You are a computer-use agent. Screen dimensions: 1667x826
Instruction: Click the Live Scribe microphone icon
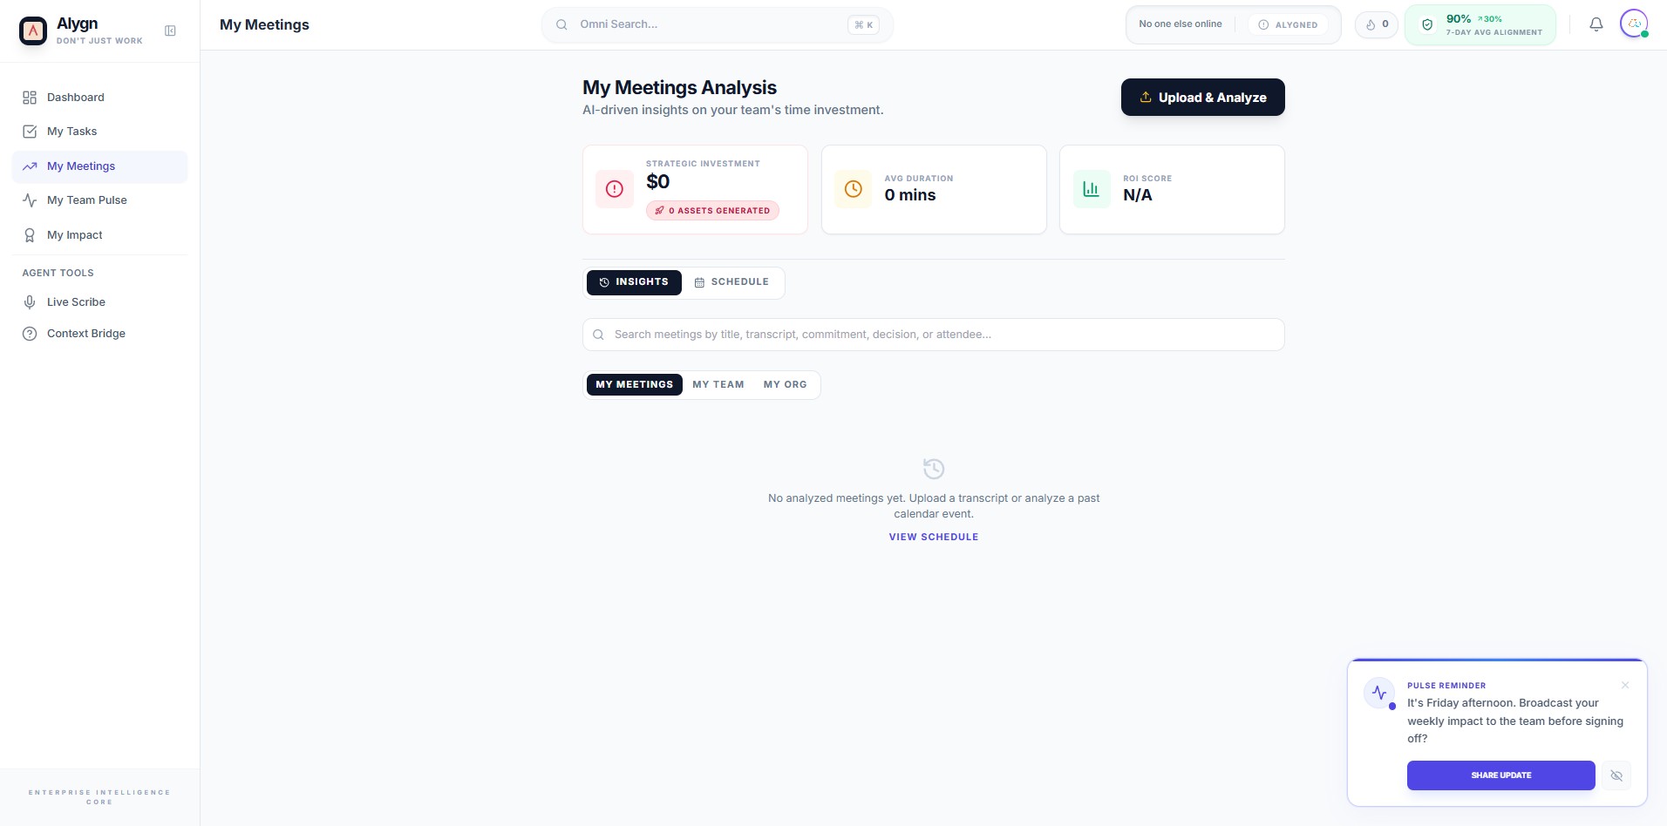pos(30,302)
